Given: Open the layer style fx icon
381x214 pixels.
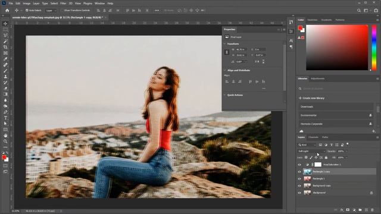Looking at the screenshot, I should pos(342,210).
